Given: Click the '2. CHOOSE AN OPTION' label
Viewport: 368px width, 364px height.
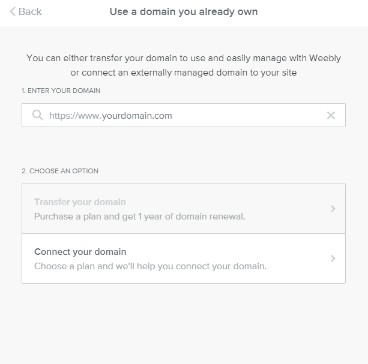Looking at the screenshot, I should point(60,171).
